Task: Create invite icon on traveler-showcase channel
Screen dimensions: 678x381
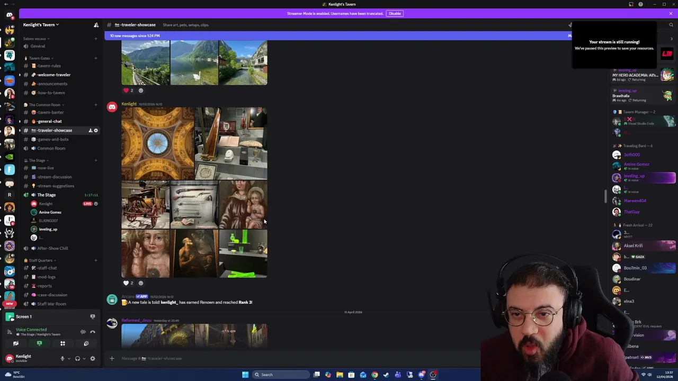Action: [x=90, y=130]
